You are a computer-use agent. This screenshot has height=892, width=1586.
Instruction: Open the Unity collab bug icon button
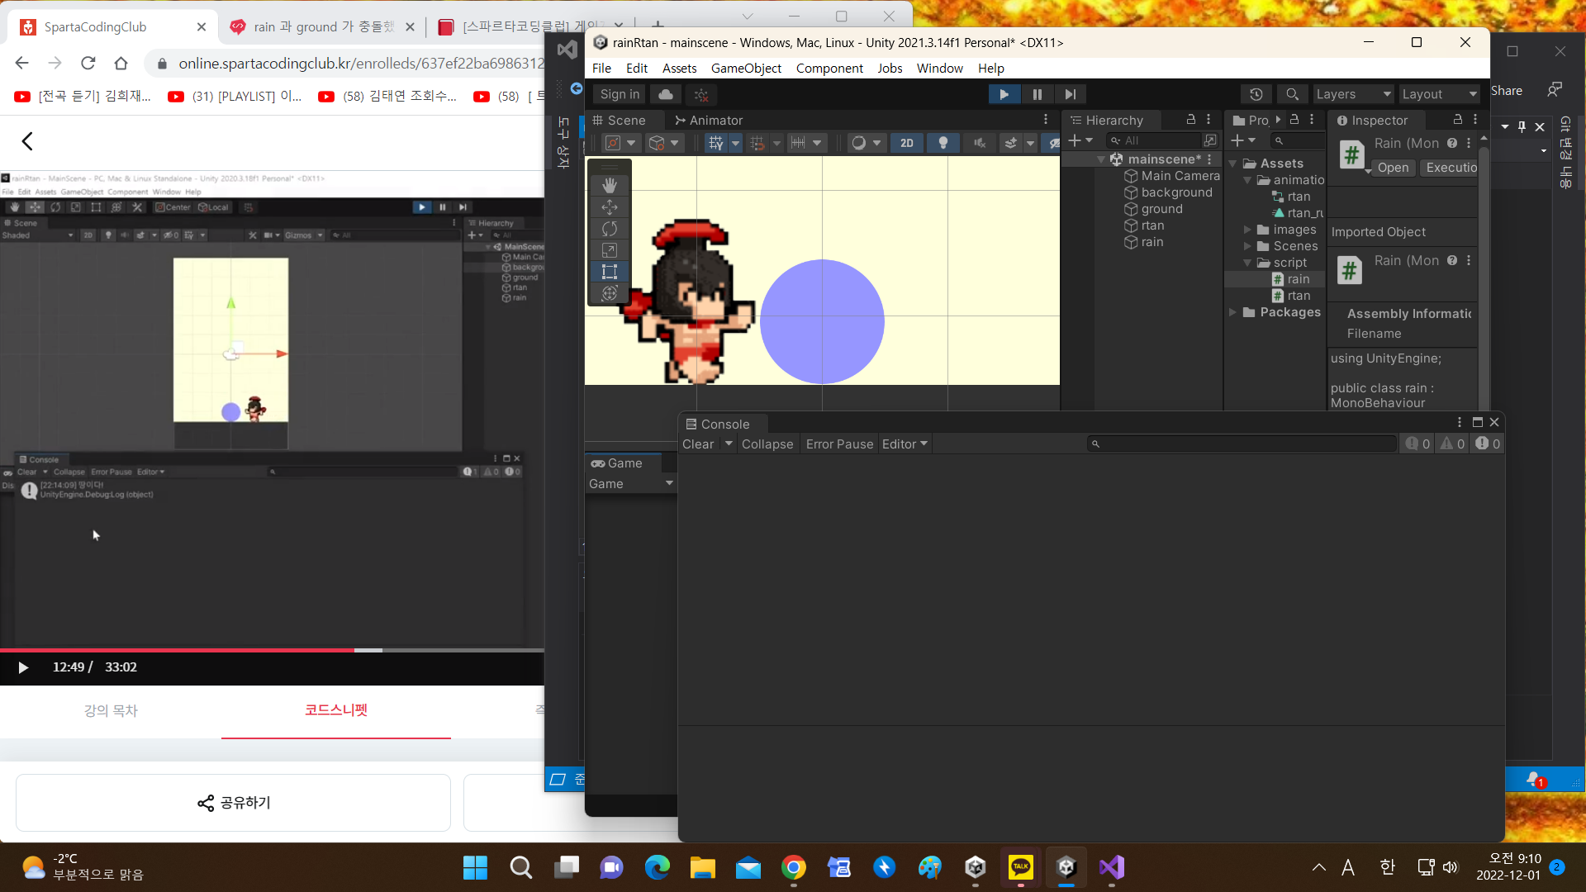(x=701, y=94)
